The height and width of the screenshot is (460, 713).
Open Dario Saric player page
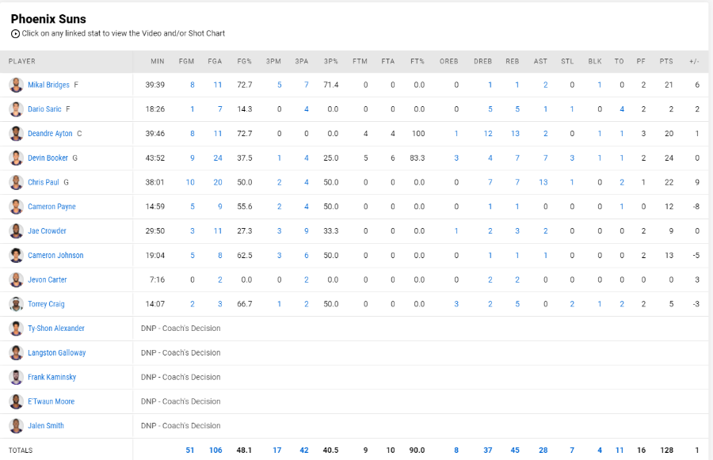tap(44, 109)
